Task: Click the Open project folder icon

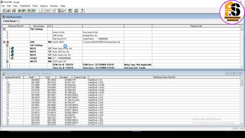Action: (x=8, y=10)
